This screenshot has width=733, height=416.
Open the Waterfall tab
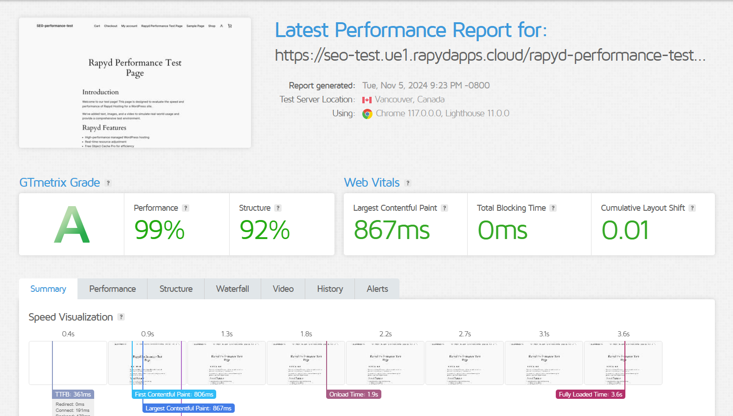pyautogui.click(x=232, y=289)
